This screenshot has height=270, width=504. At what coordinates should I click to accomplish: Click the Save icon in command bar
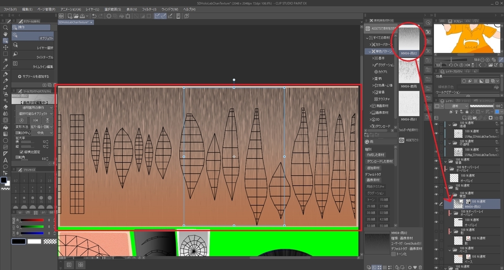click(x=83, y=16)
